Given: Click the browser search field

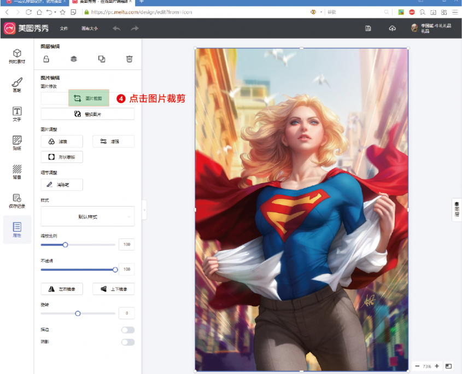Looking at the screenshot, I should (355, 12).
